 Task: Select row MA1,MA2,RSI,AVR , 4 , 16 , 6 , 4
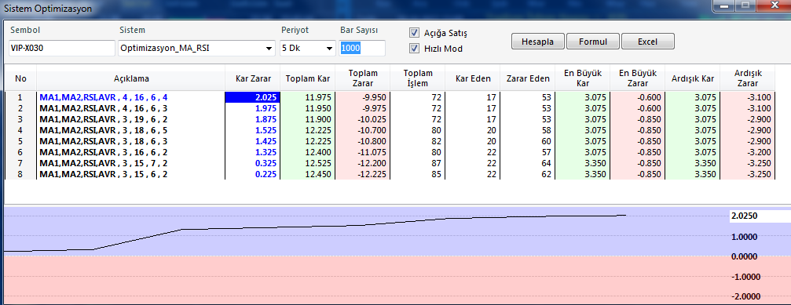(390, 97)
